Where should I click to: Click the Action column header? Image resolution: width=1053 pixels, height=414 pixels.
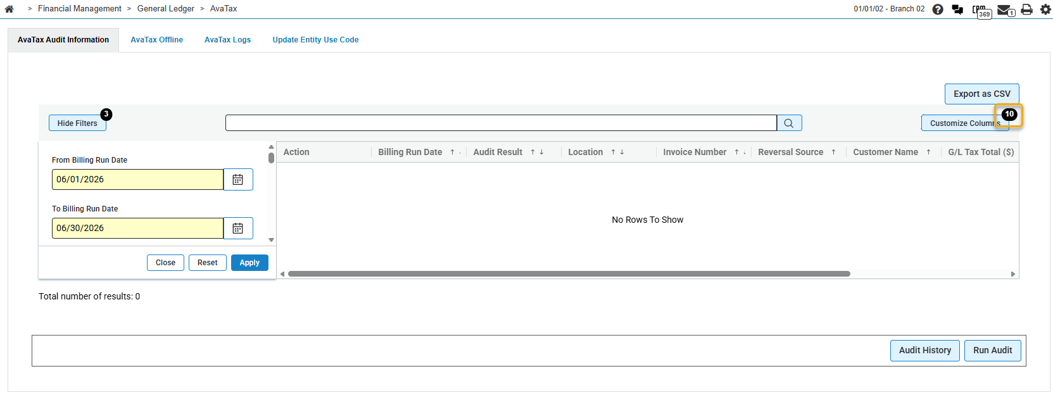[x=296, y=152]
